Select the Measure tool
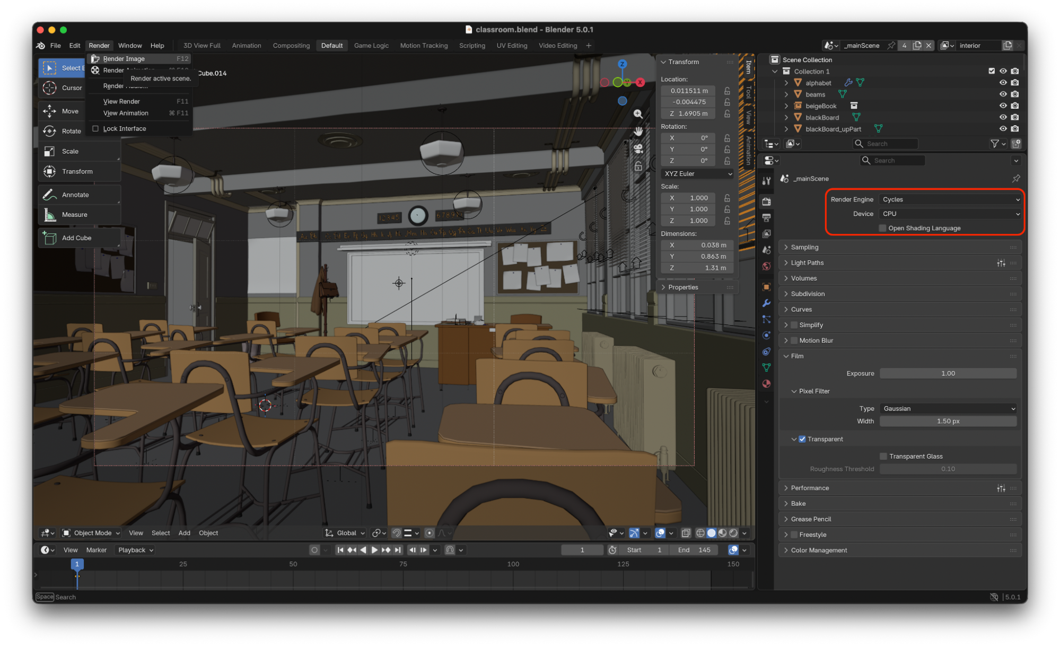Image resolution: width=1060 pixels, height=647 pixels. click(x=74, y=215)
